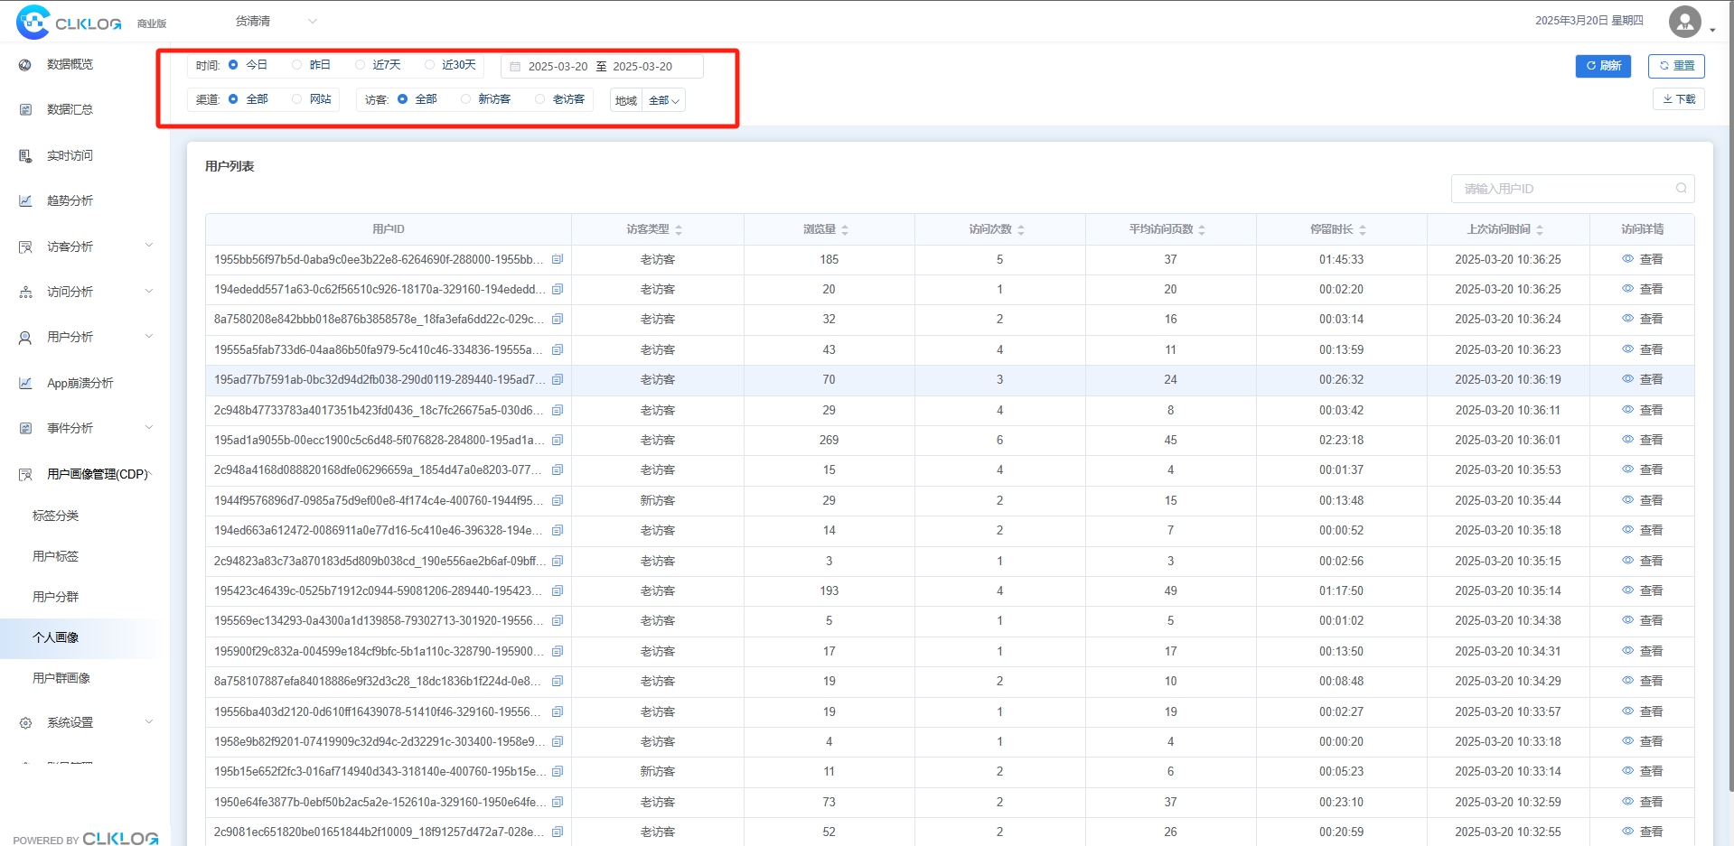Open 用户分群 submenu item
This screenshot has width=1734, height=846.
tap(56, 597)
